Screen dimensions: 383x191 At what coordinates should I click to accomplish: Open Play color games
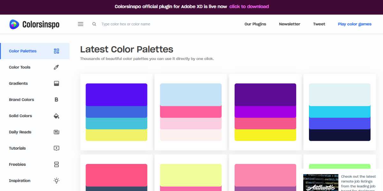pyautogui.click(x=355, y=24)
